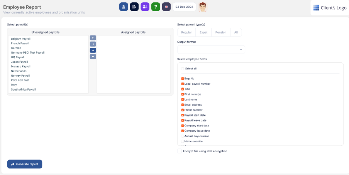Screen dimensions: 349x175
Task: Unassign all payrolls with double left arrow
Action: pos(93,57)
